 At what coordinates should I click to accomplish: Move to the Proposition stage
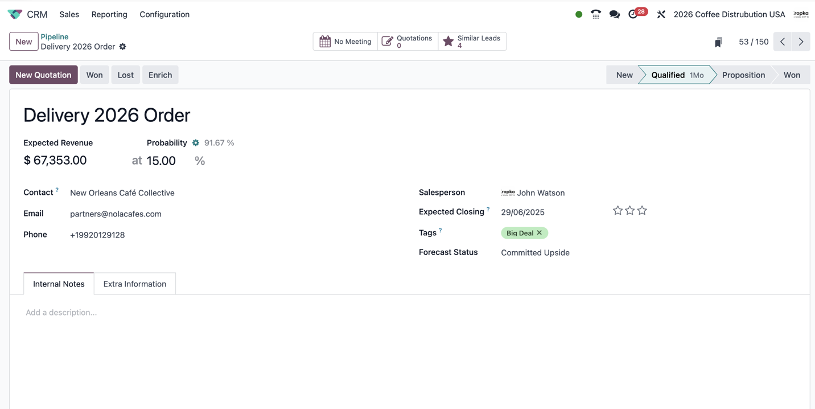(743, 75)
